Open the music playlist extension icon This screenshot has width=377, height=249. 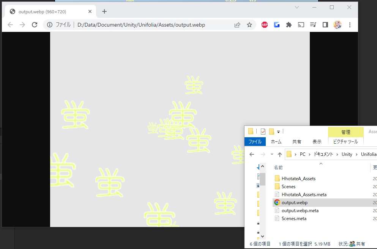(313, 24)
